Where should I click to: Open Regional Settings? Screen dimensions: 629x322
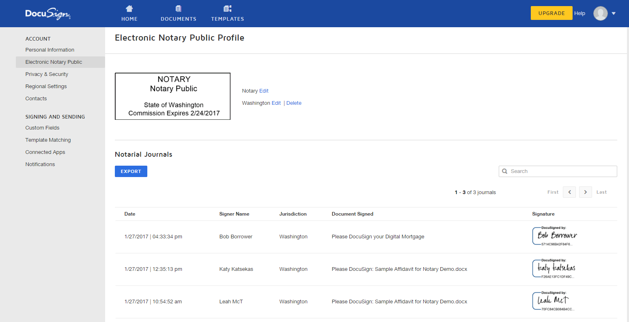tap(46, 86)
